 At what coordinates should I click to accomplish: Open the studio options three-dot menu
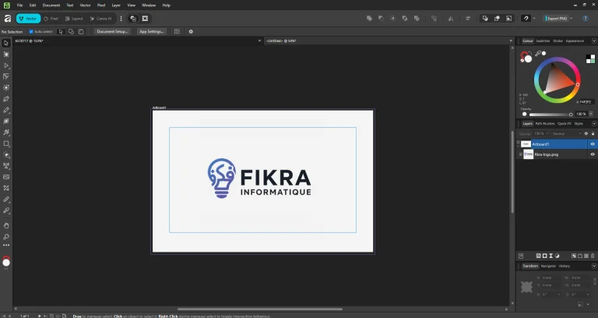coord(121,19)
